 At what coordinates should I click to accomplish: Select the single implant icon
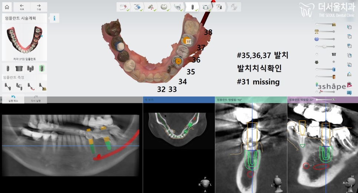(7, 68)
